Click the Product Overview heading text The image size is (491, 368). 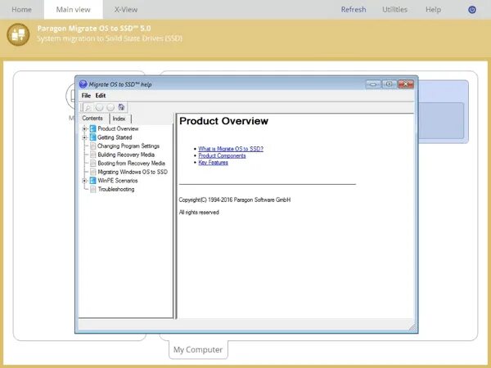tap(223, 121)
